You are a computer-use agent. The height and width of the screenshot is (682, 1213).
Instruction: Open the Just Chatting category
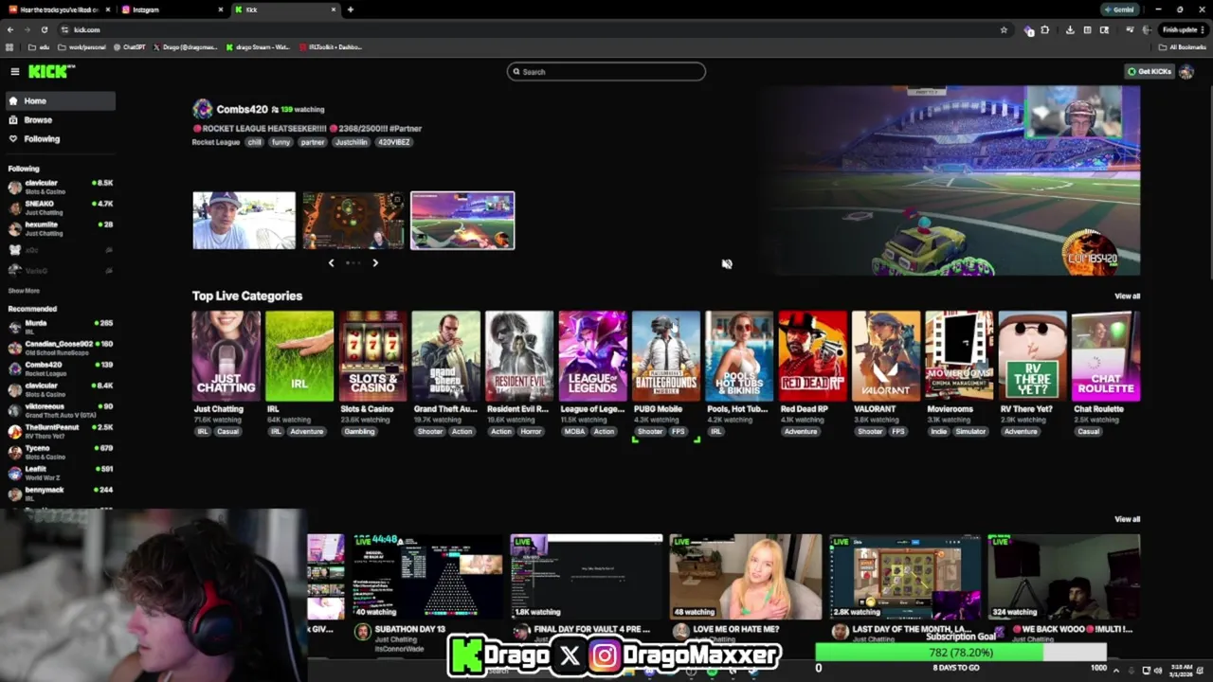tap(226, 356)
